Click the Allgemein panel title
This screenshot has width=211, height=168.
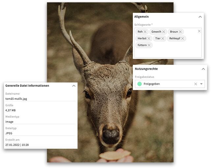[141, 17]
